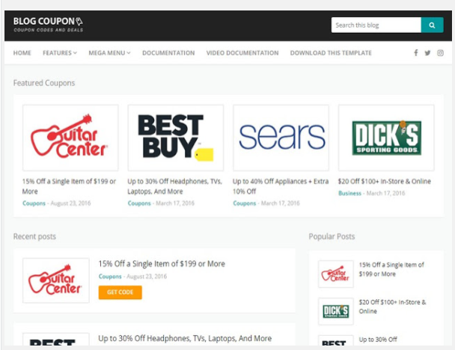
Task: Open popular post 15% Off a Single Item
Action: 391,269
